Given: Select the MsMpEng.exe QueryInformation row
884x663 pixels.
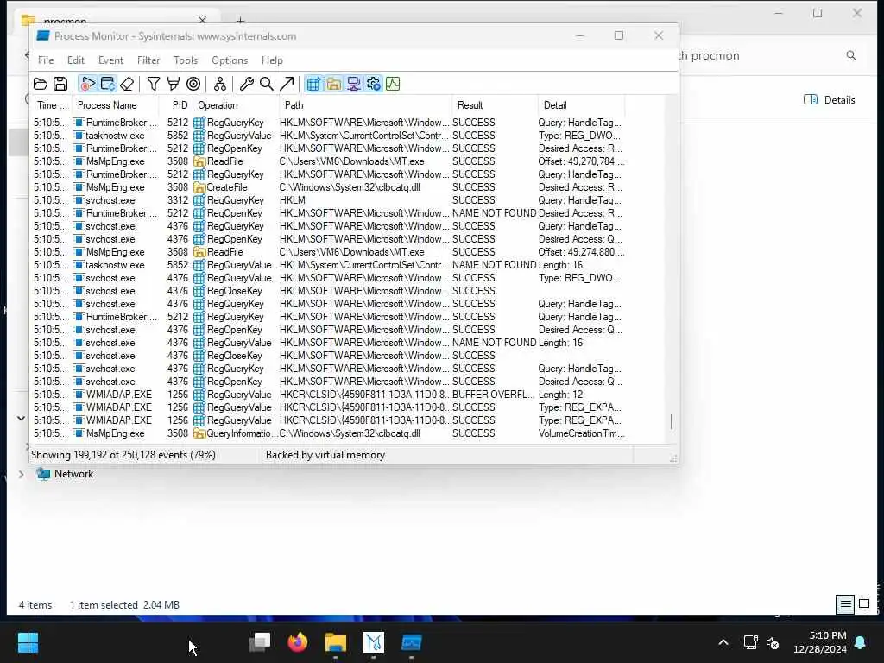Looking at the screenshot, I should point(329,433).
